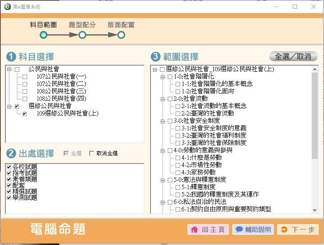
Task: Check 108公民與社會(三) checkbox
Action: coord(25,91)
